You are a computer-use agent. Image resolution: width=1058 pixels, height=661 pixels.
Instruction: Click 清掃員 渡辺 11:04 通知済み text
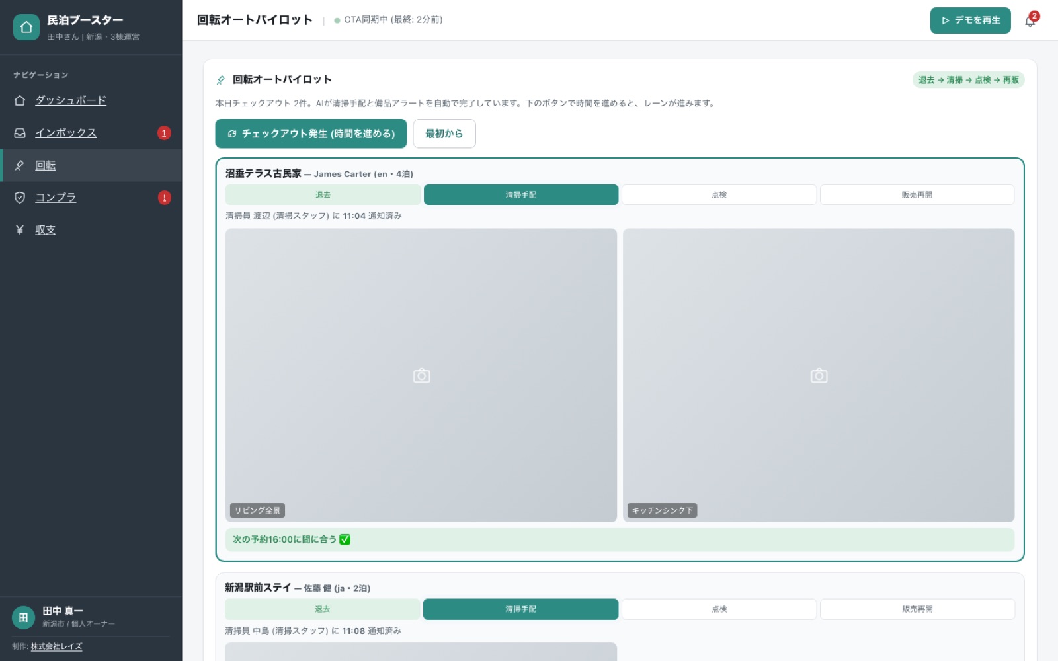(x=313, y=216)
